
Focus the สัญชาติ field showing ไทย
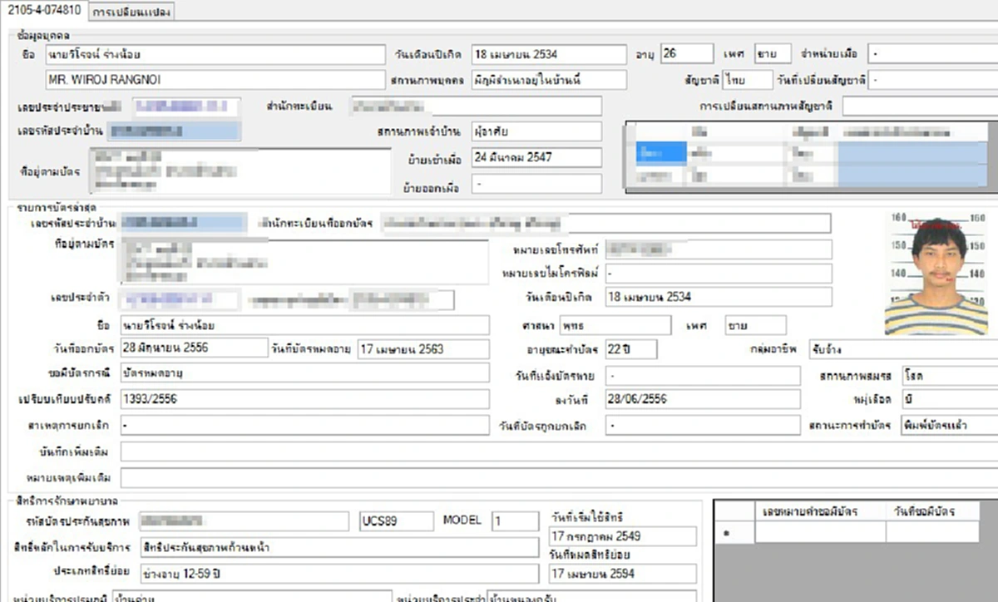(x=746, y=80)
